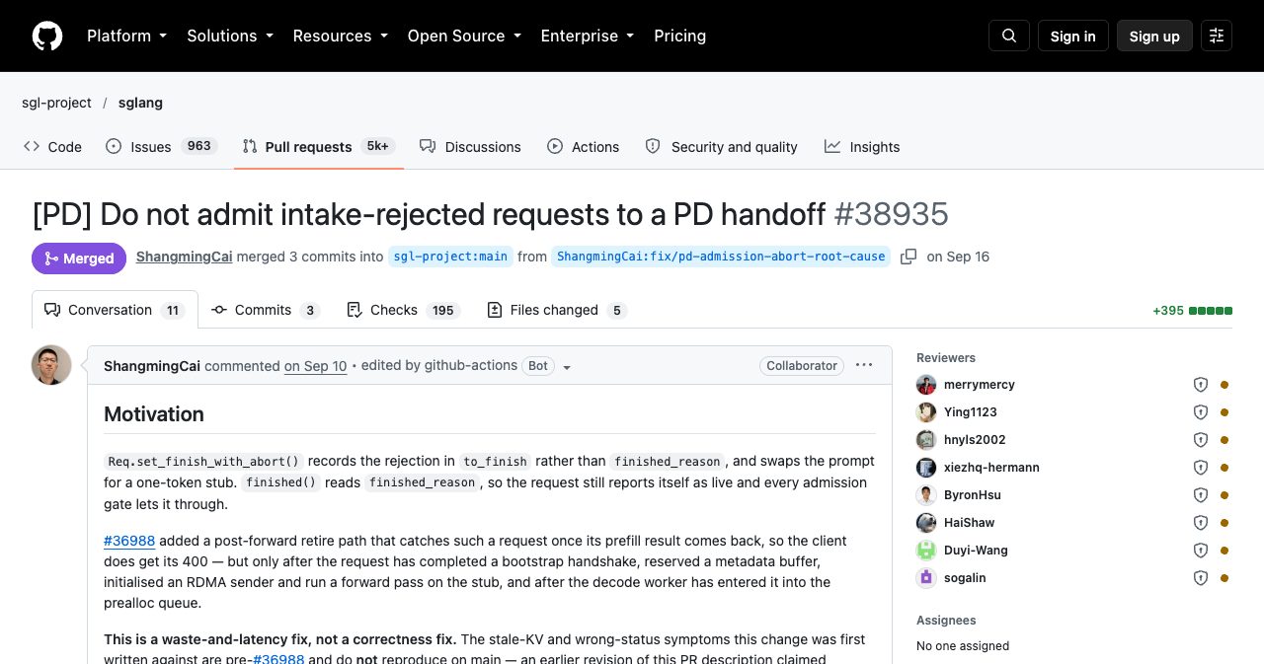Expand the Platform menu
Image resolution: width=1264 pixels, height=664 pixels.
[x=126, y=36]
